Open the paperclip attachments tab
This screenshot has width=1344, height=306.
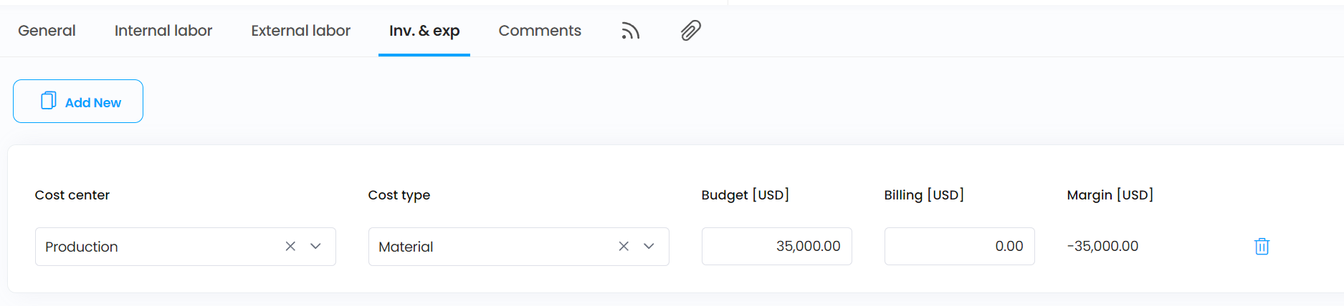[x=691, y=31]
